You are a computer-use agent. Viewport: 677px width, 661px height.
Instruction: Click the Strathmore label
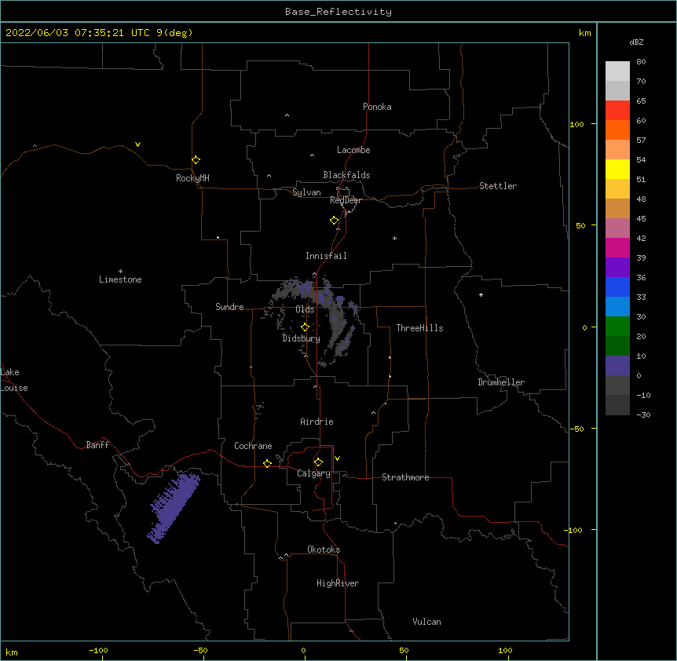coord(405,477)
